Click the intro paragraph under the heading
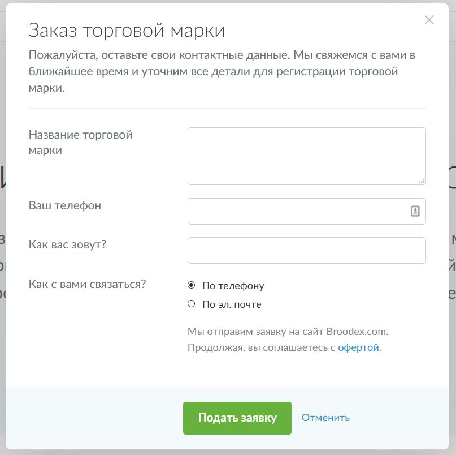456x455 pixels. coord(222,72)
